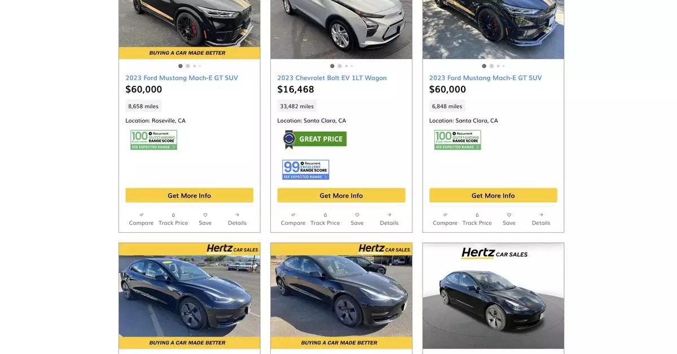Select the second carousel dot on the Bolt photo
Viewport: 677px width, 354px height.
[x=338, y=65]
